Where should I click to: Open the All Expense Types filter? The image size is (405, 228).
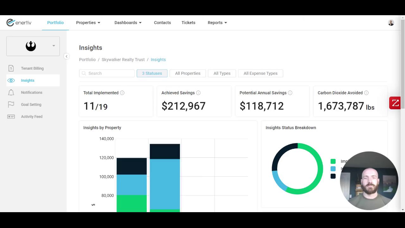pyautogui.click(x=260, y=73)
